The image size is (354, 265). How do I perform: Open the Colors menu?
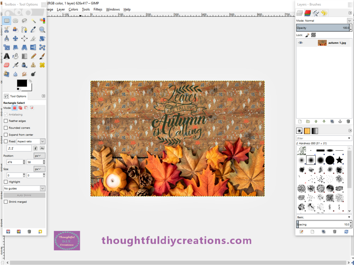pyautogui.click(x=73, y=9)
